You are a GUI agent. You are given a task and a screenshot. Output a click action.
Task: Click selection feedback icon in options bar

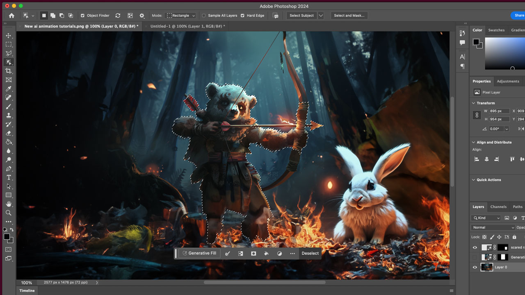coord(276,16)
